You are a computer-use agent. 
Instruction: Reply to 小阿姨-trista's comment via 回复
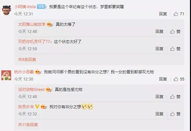point(163,14)
